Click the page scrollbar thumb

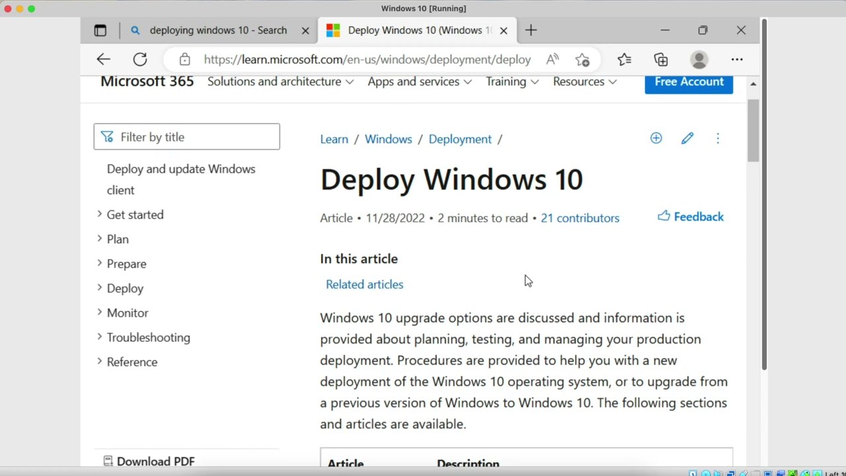(753, 130)
